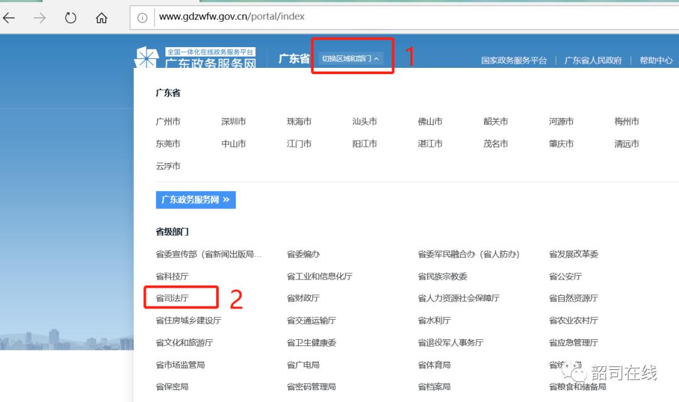Select 珠海市 region

[299, 122]
